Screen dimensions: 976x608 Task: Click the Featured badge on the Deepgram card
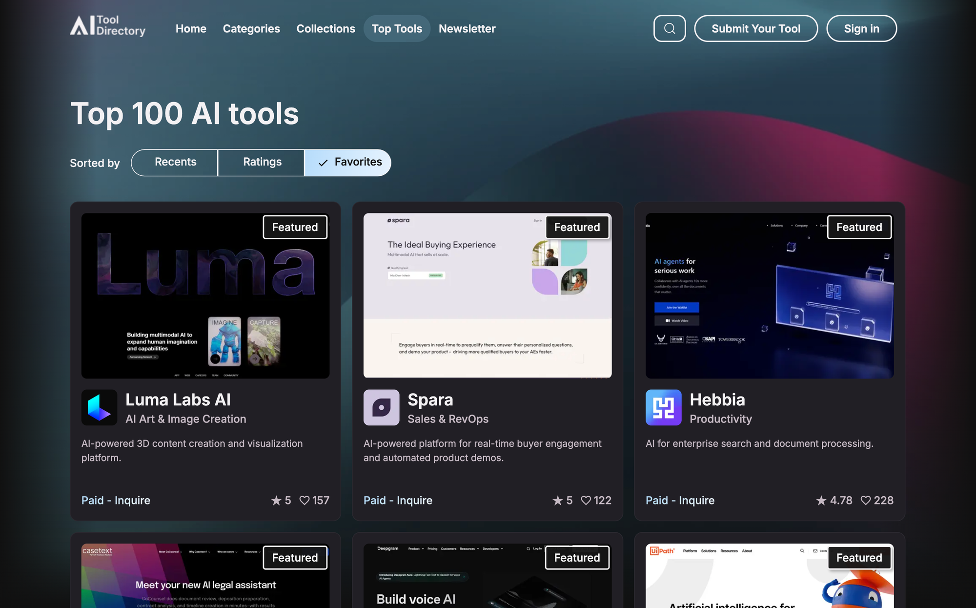(577, 558)
